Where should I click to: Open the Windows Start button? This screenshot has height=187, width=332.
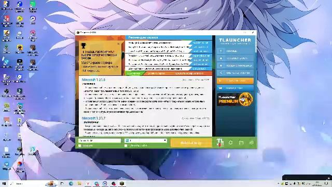tap(4, 183)
